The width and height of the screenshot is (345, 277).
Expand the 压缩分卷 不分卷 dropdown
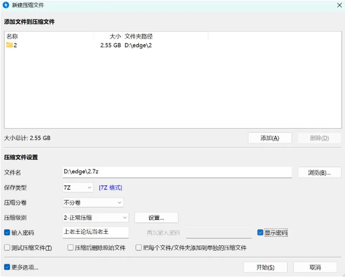[x=93, y=203]
